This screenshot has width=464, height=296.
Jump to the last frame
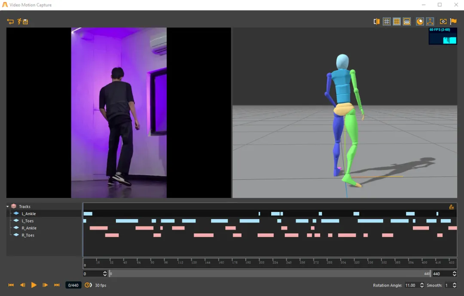[57, 285]
